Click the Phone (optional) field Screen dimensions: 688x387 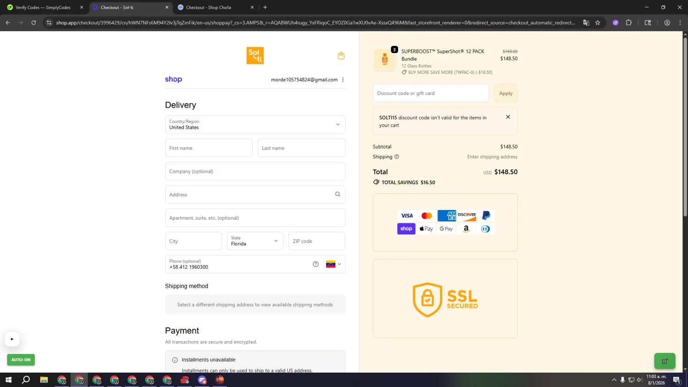click(x=239, y=264)
